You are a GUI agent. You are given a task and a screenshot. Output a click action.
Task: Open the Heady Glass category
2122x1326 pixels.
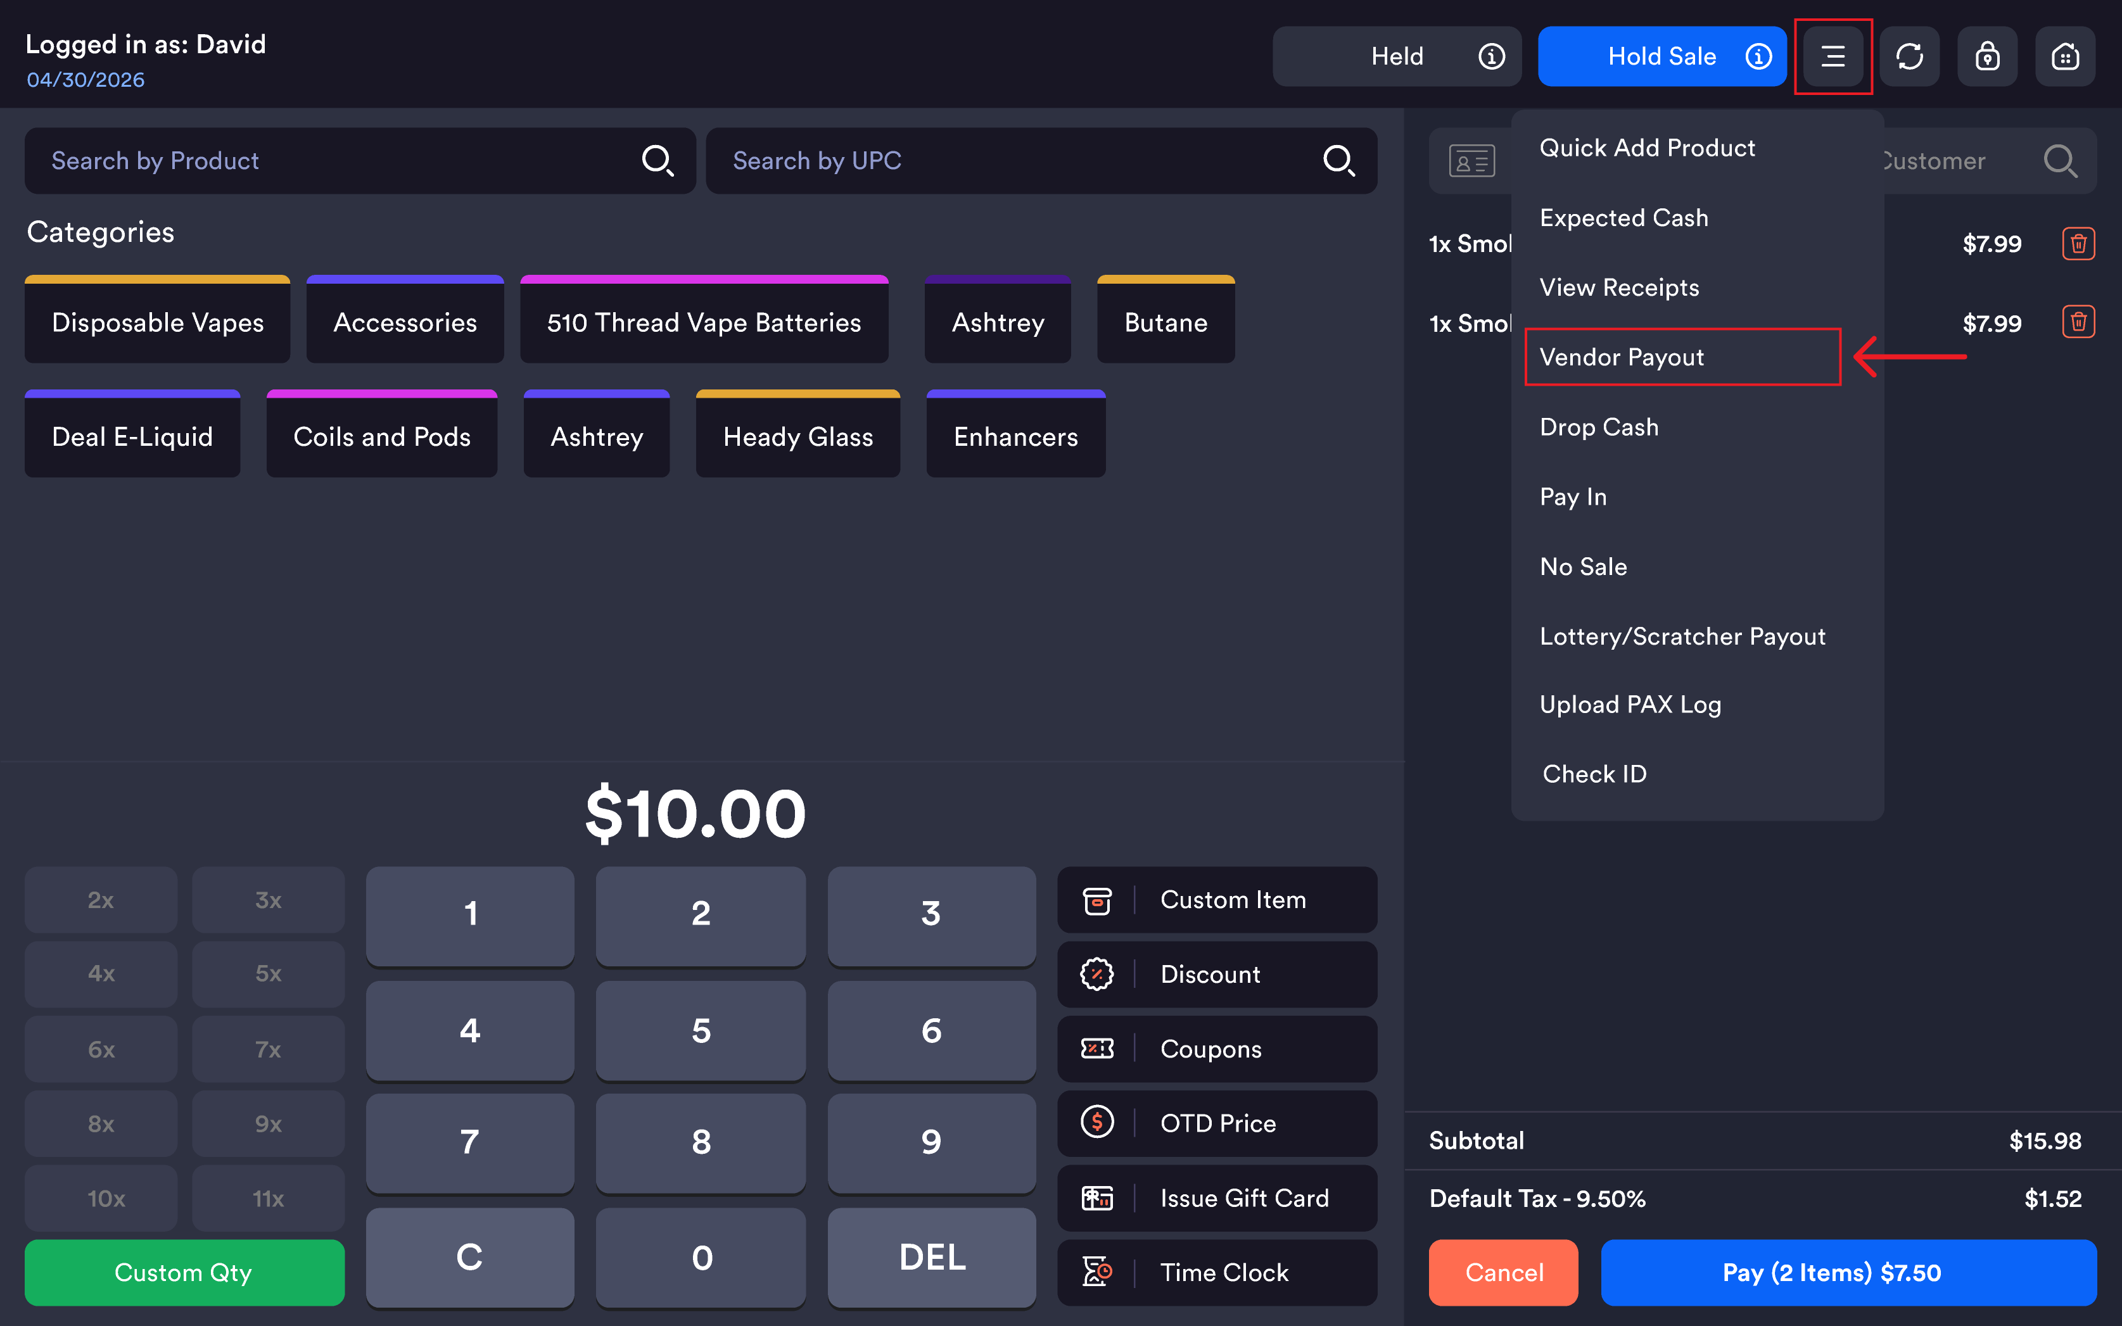(x=797, y=434)
